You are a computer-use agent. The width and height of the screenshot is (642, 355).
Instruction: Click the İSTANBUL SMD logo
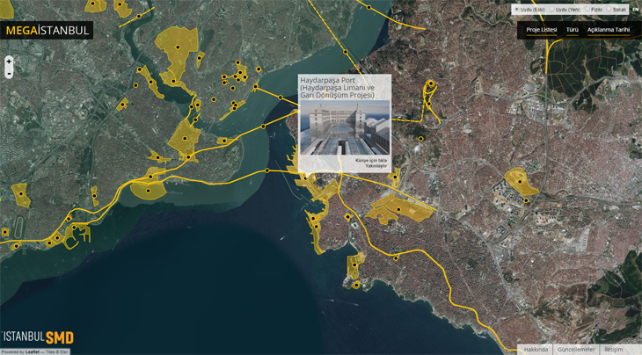(x=39, y=337)
